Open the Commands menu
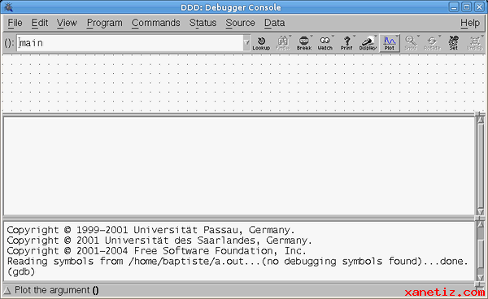This screenshot has height=299, width=488. 155,23
